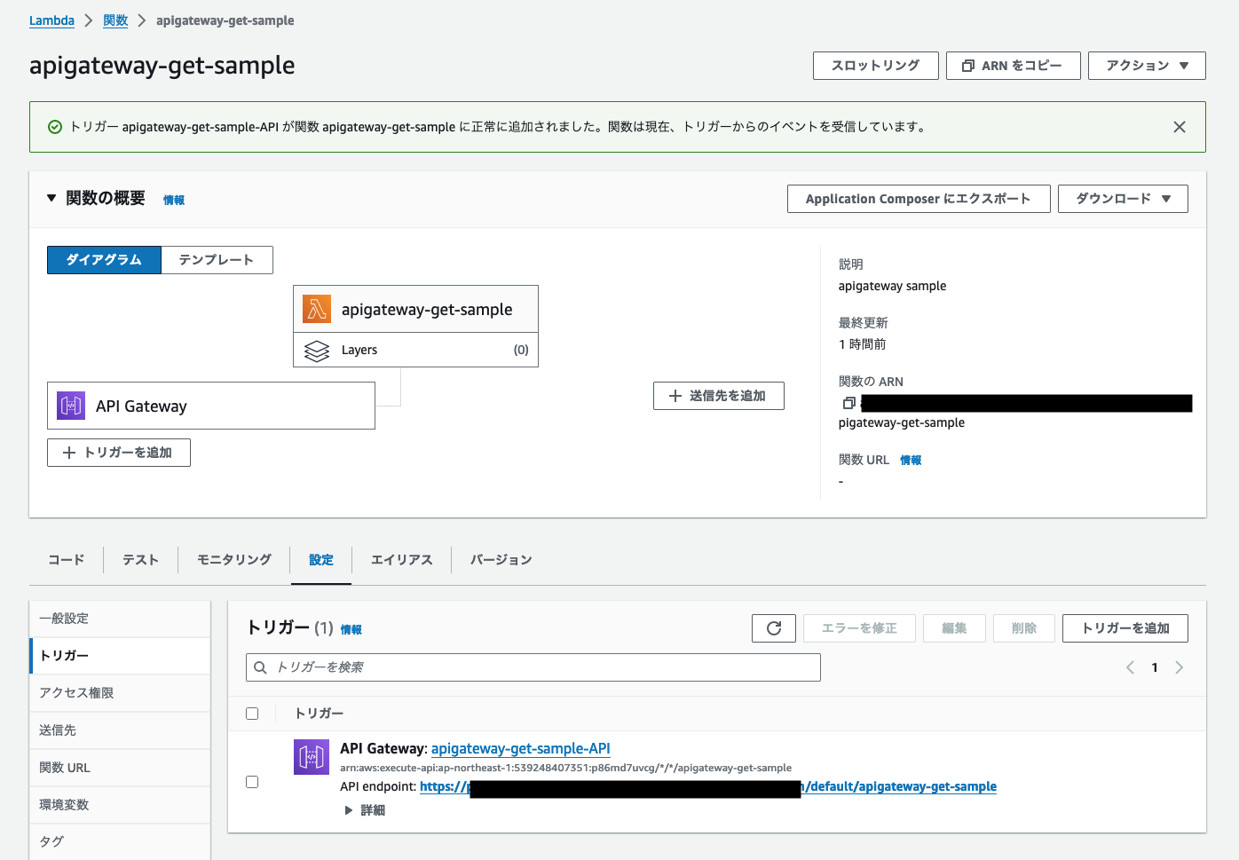Select the テンプレート view toggle
Screen dimensions: 1239x860
point(217,260)
